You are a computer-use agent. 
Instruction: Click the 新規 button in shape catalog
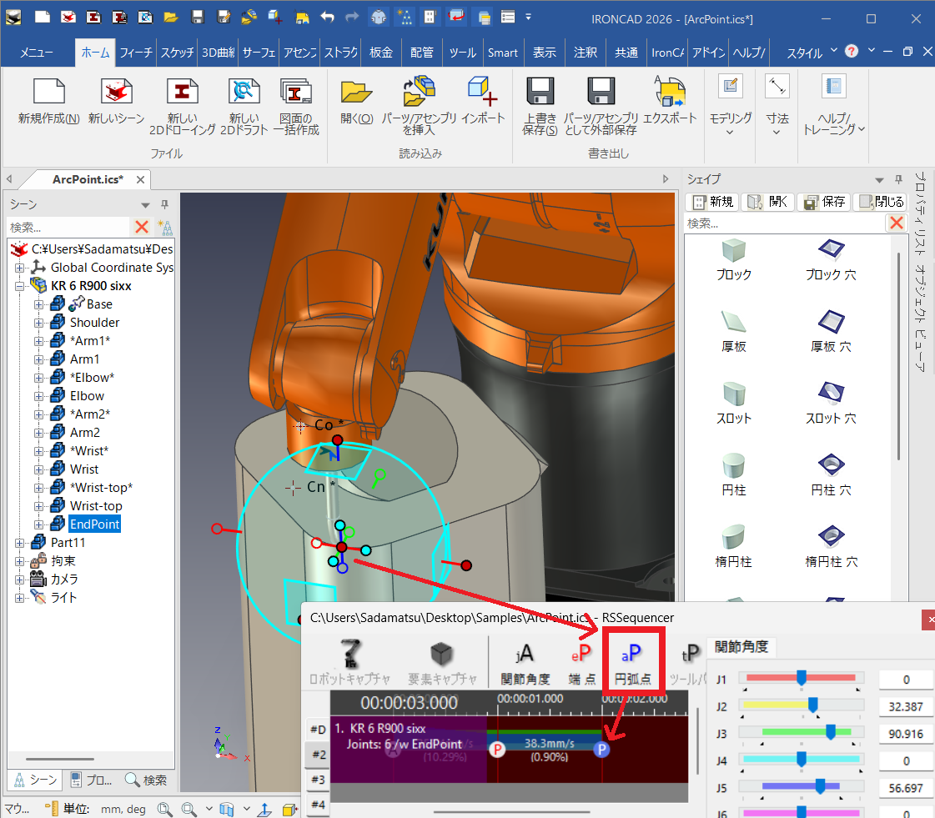712,202
